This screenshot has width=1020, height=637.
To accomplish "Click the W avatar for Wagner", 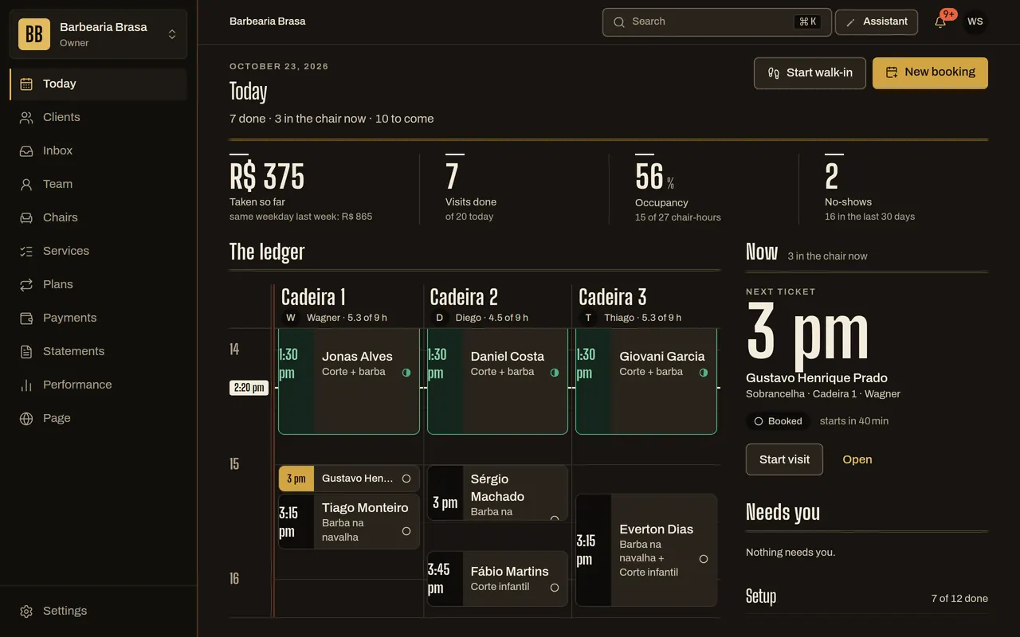I will 291,318.
